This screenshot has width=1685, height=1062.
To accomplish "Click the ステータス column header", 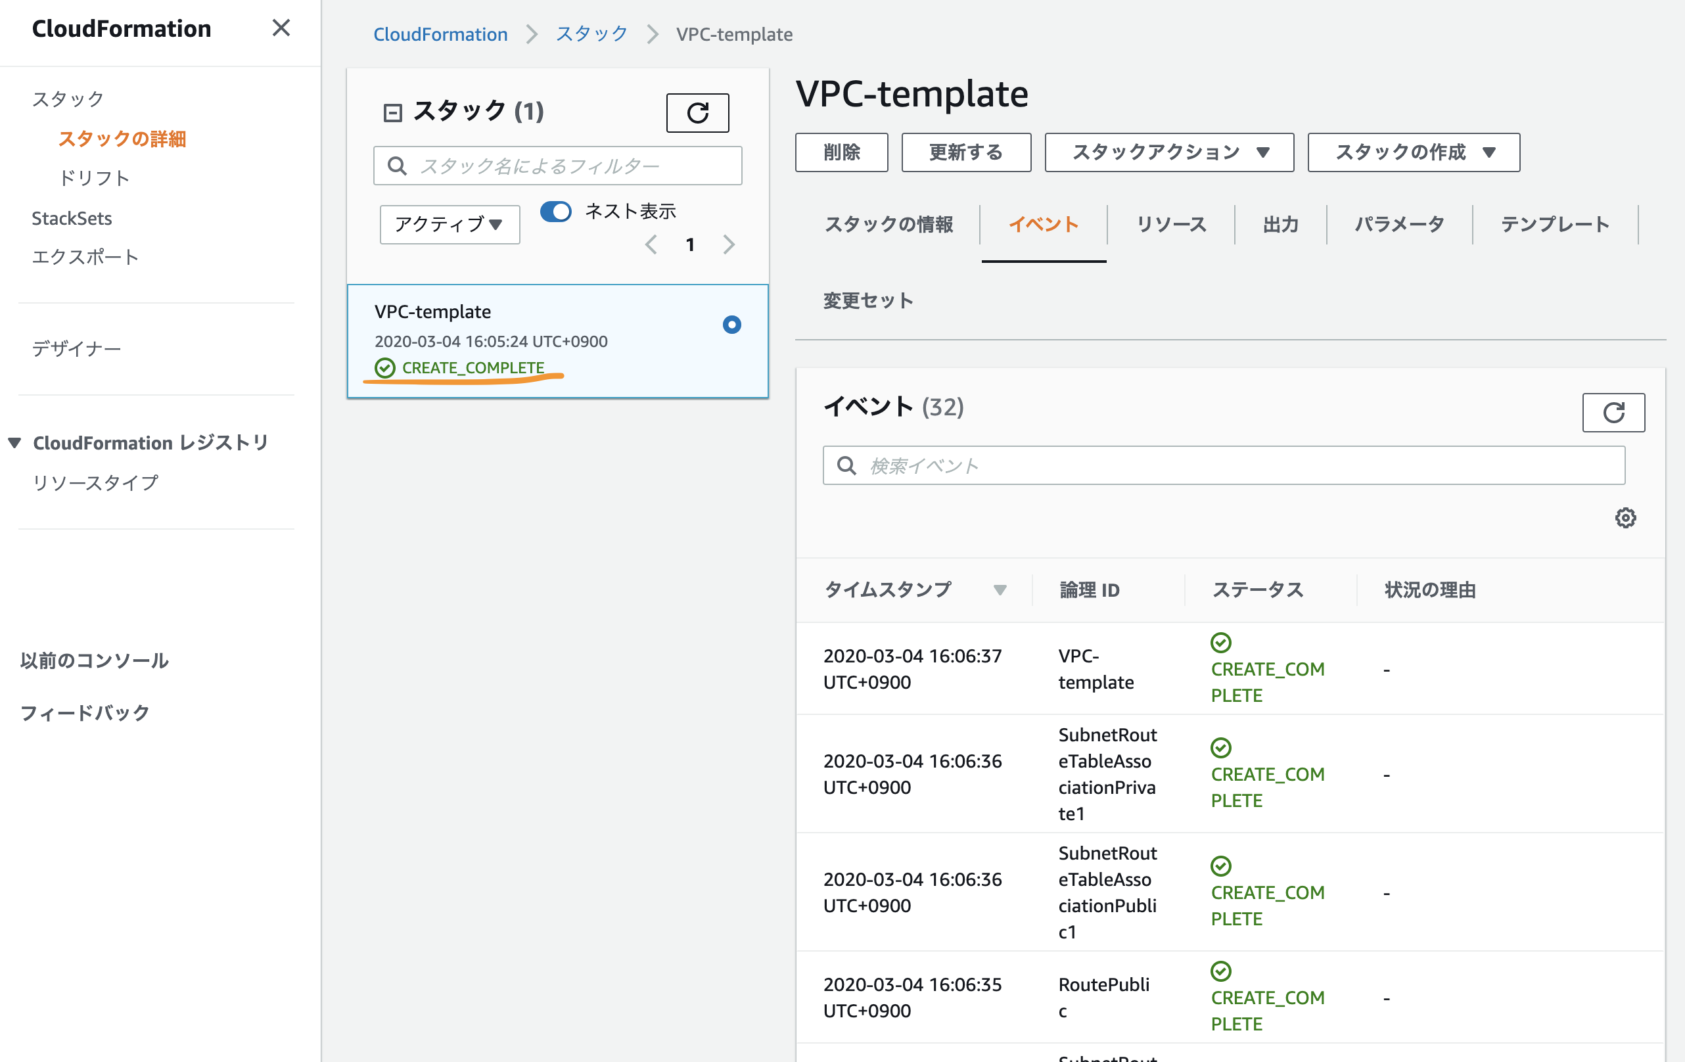I will tap(1257, 589).
